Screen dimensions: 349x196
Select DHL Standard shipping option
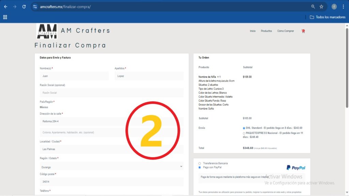point(244,128)
